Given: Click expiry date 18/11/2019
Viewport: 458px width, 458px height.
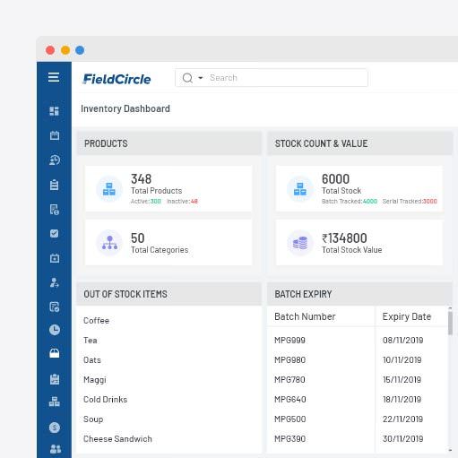Looking at the screenshot, I should [x=402, y=400].
